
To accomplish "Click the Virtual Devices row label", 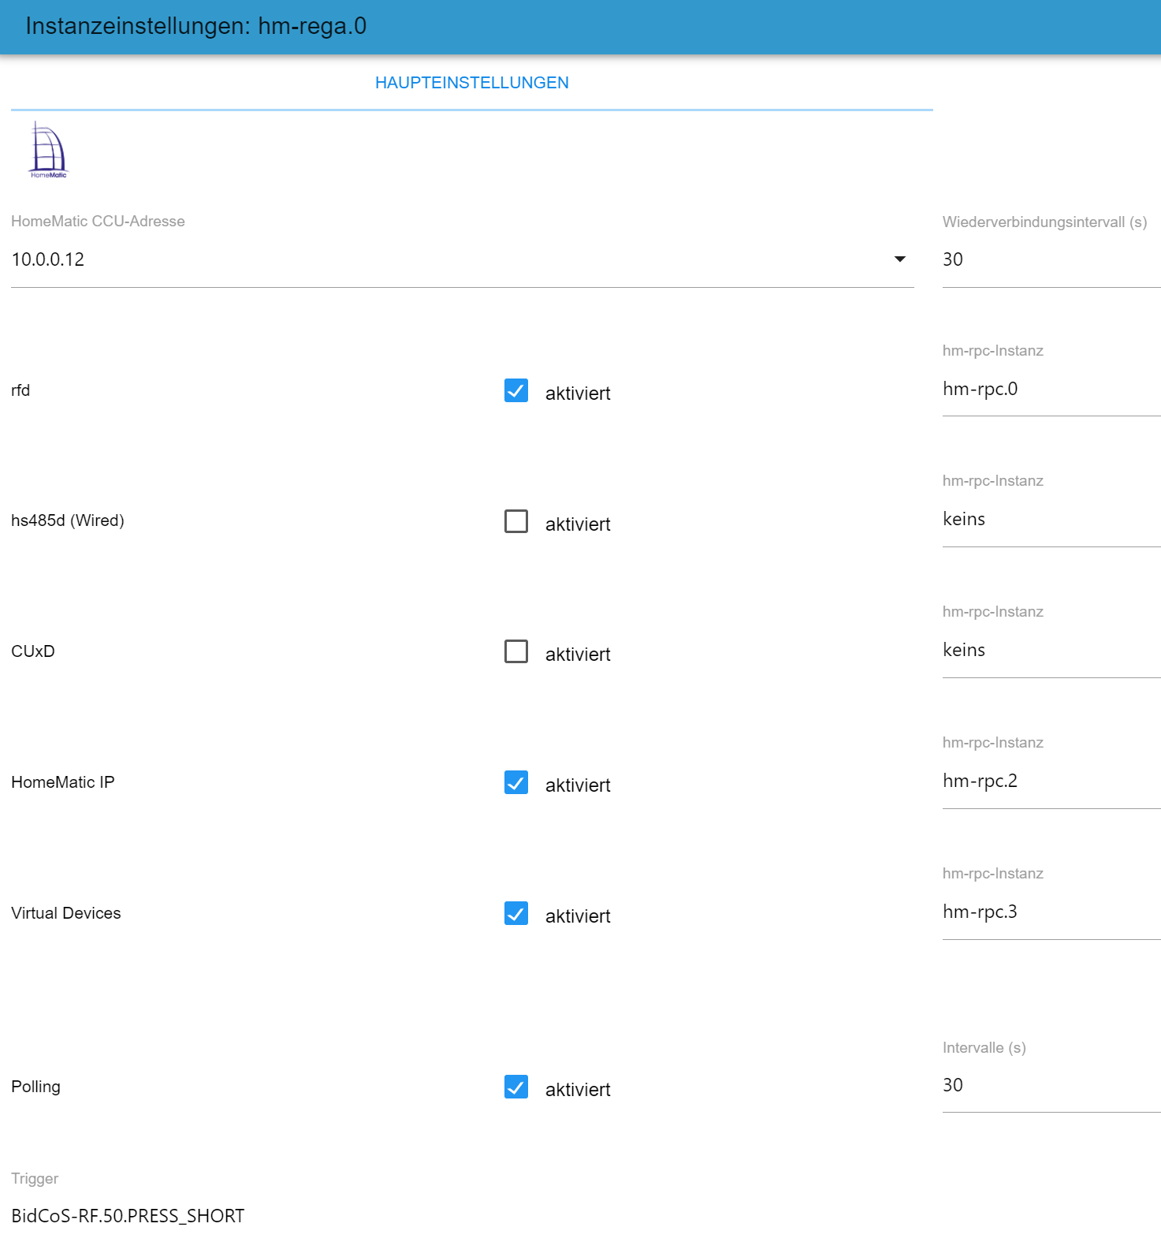I will pyautogui.click(x=66, y=913).
